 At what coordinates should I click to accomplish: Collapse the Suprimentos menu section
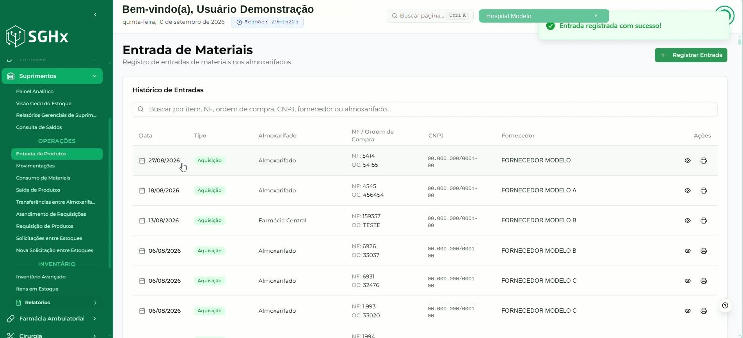coord(94,76)
